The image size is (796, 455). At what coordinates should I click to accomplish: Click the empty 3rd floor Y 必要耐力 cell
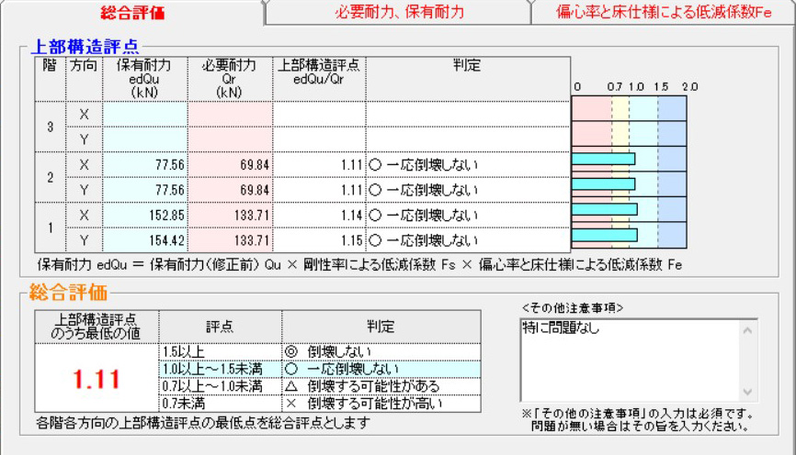pyautogui.click(x=230, y=139)
